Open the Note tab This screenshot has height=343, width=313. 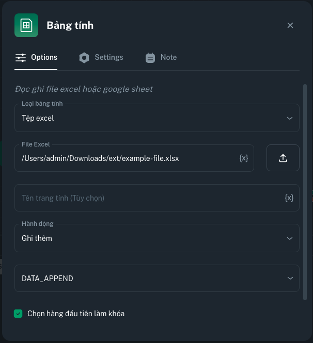(x=161, y=58)
